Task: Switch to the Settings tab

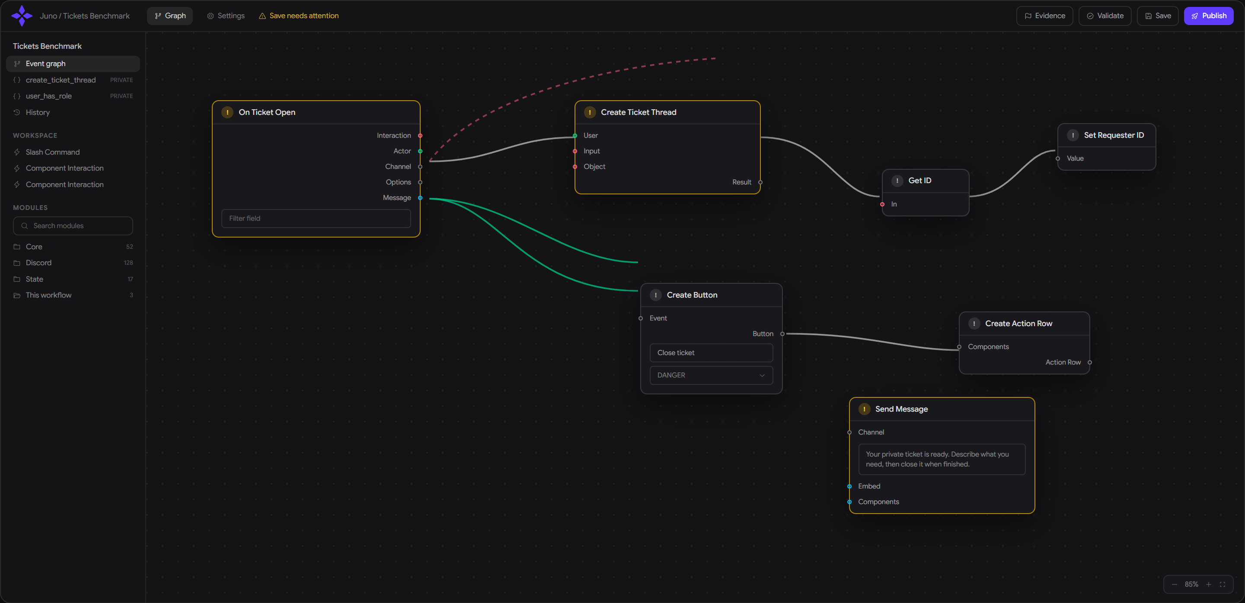Action: point(226,16)
